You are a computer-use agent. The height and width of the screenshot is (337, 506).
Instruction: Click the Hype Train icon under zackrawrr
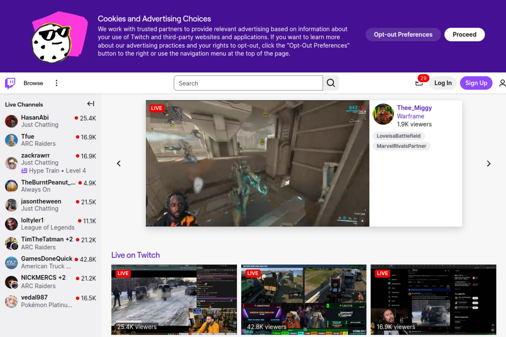[24, 170]
